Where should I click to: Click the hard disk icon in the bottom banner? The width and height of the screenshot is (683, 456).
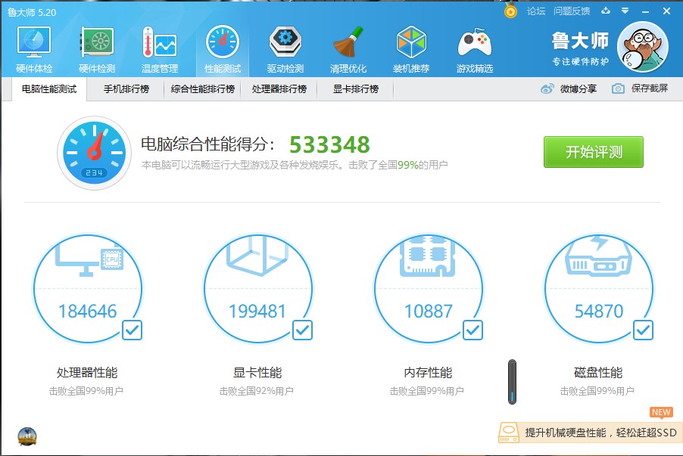[x=509, y=433]
